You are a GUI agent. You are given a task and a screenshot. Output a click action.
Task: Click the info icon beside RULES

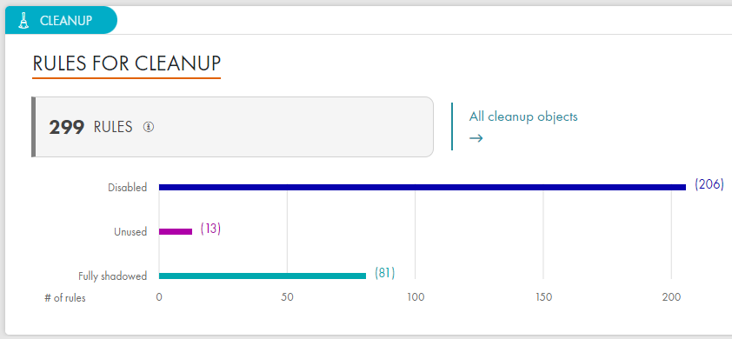point(149,127)
